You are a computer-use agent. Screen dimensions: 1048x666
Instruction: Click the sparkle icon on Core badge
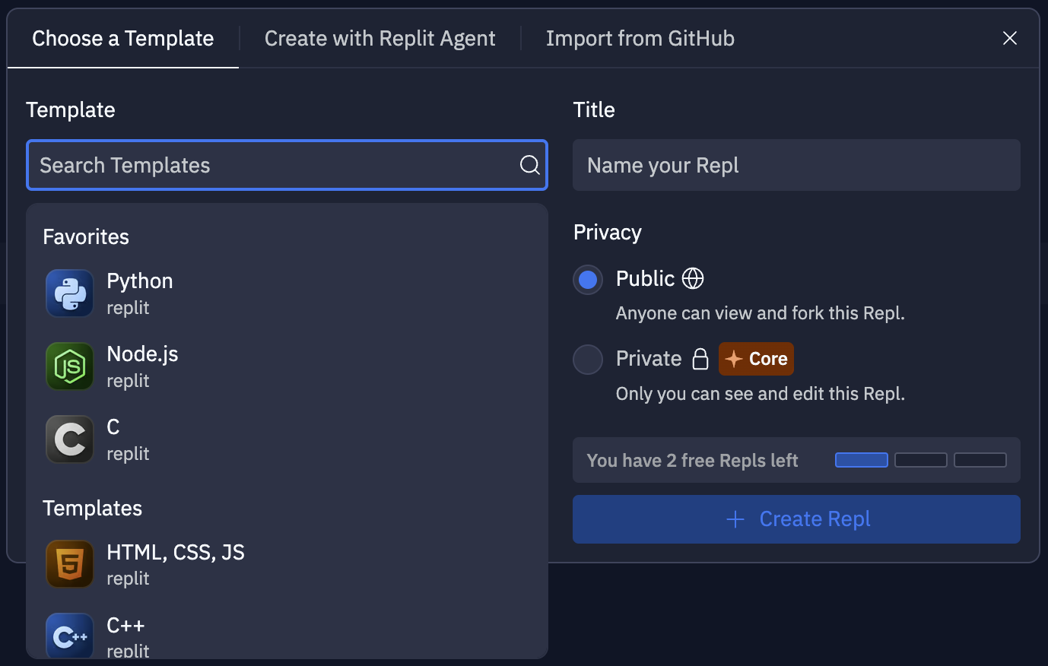[x=733, y=359]
